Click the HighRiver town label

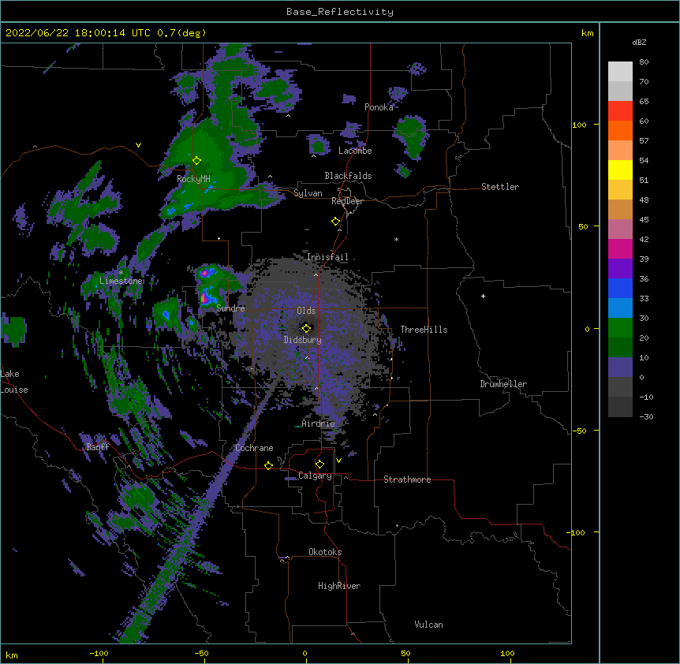pos(339,586)
